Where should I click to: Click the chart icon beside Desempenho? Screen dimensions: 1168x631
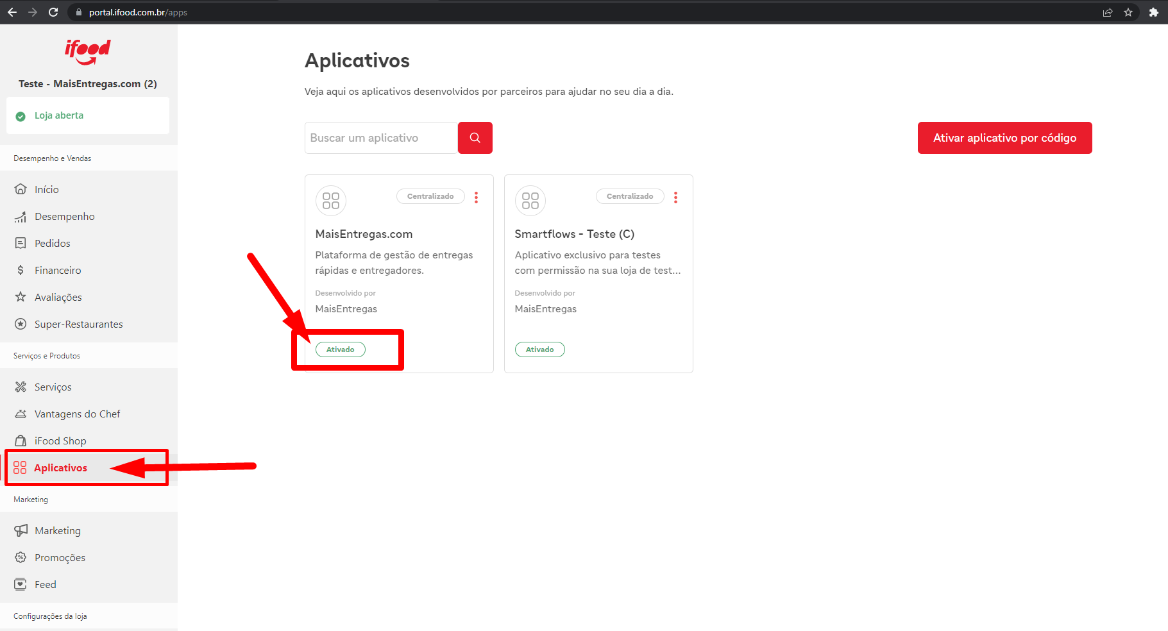[21, 216]
